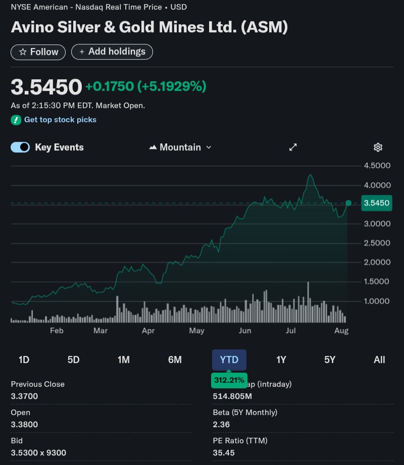Screen dimensions: 404x465
Task: Click Beta (5Y Monthly) value 2.36
Action: click(x=221, y=425)
